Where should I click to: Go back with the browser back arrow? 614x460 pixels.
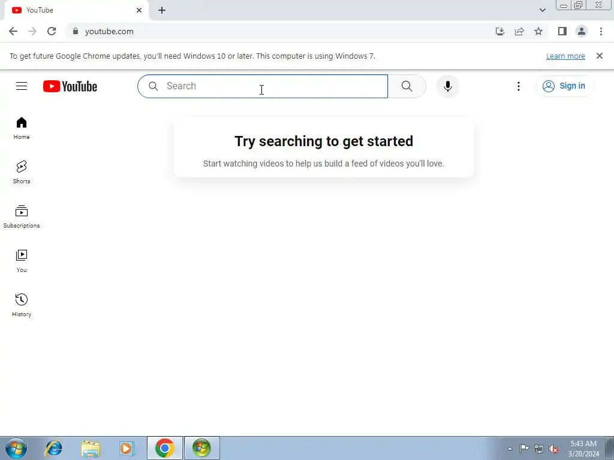(13, 31)
